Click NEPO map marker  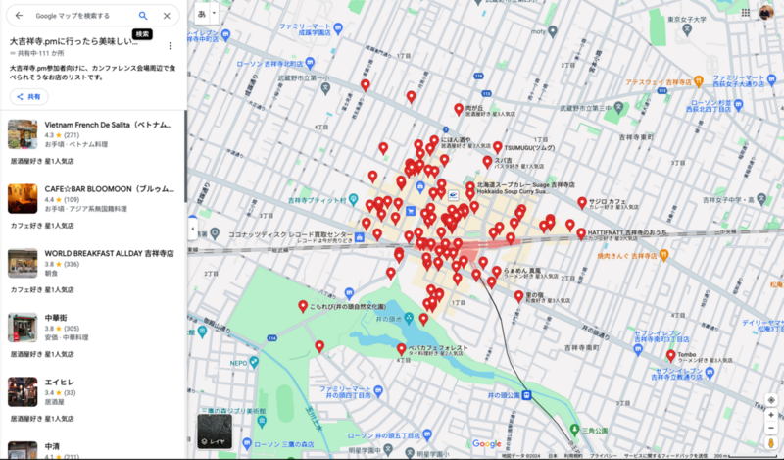tap(255, 362)
